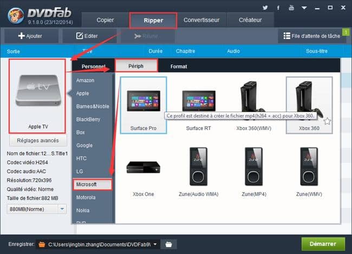The width and height of the screenshot is (352, 254).
Task: Select the Personnel profile tab
Action: (93, 67)
